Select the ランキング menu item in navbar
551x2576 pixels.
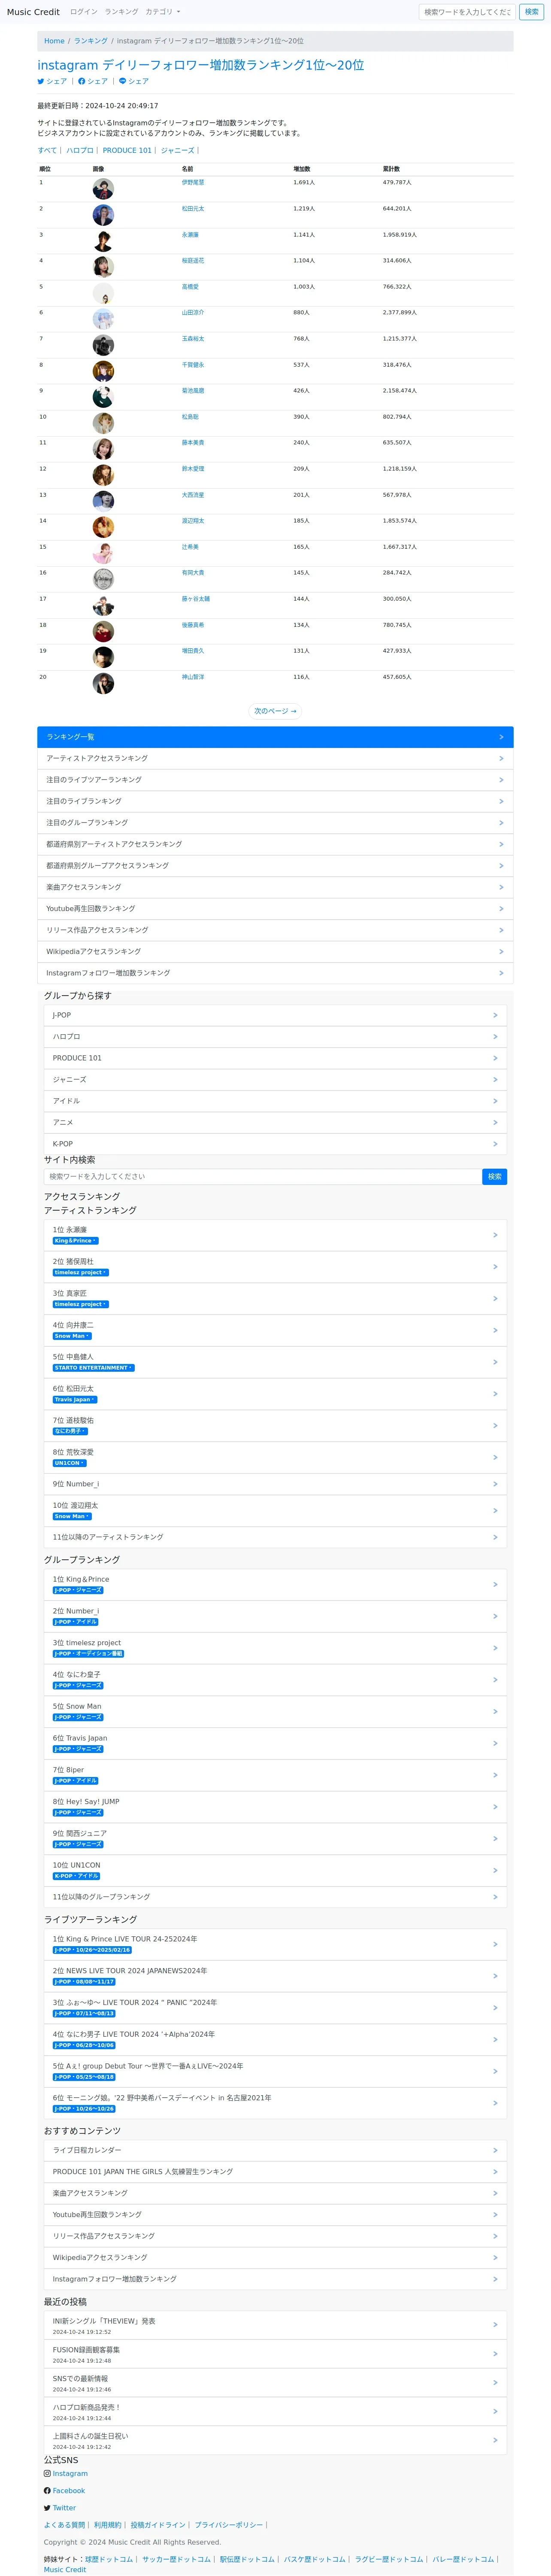click(121, 12)
